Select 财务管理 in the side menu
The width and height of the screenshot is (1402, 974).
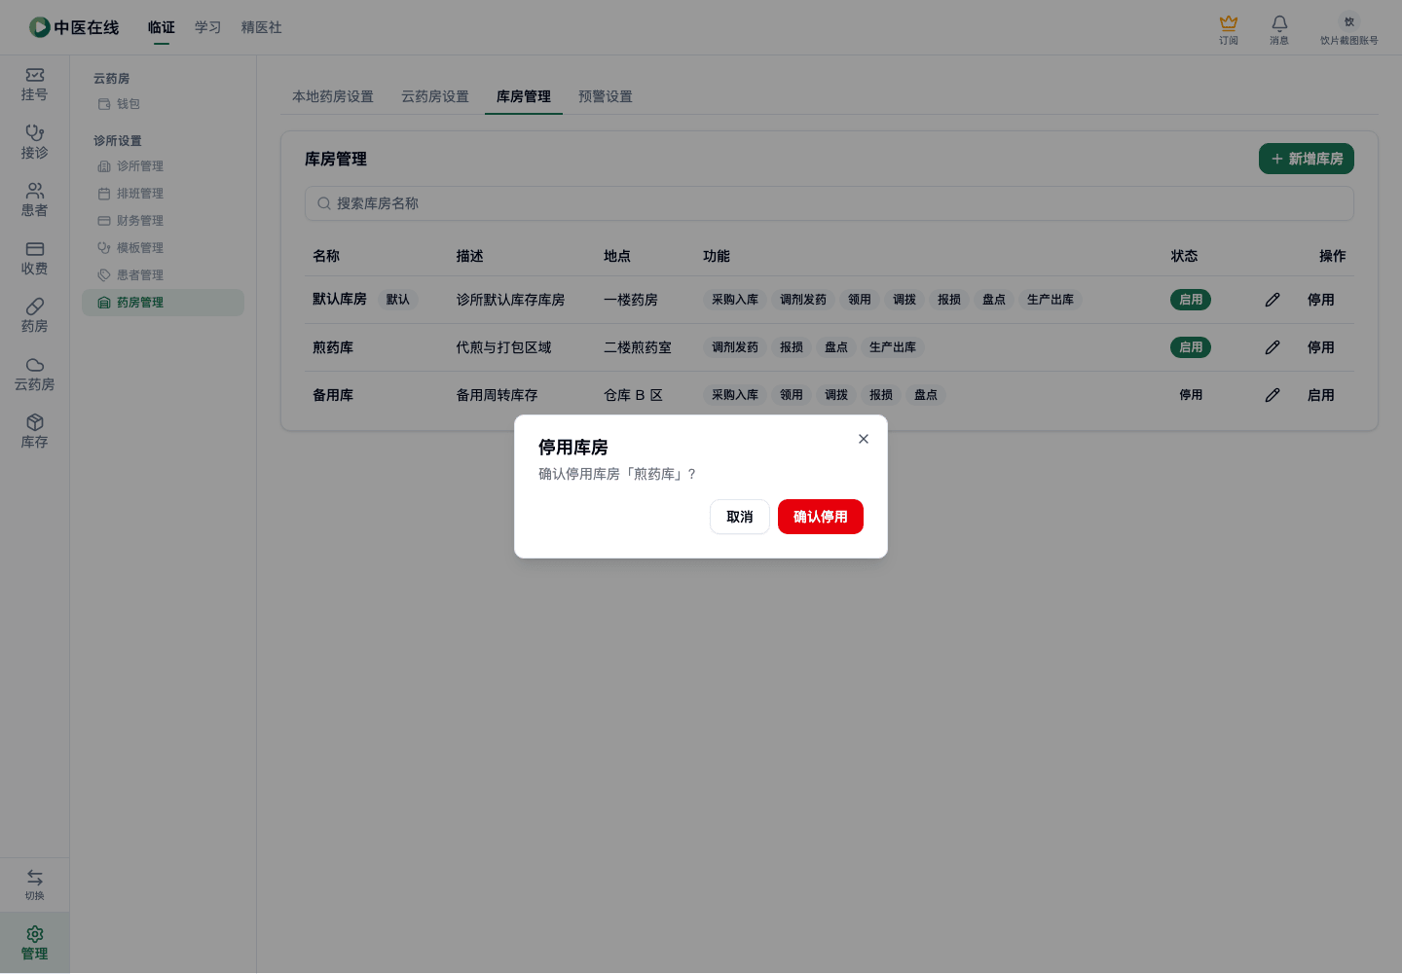pos(163,221)
